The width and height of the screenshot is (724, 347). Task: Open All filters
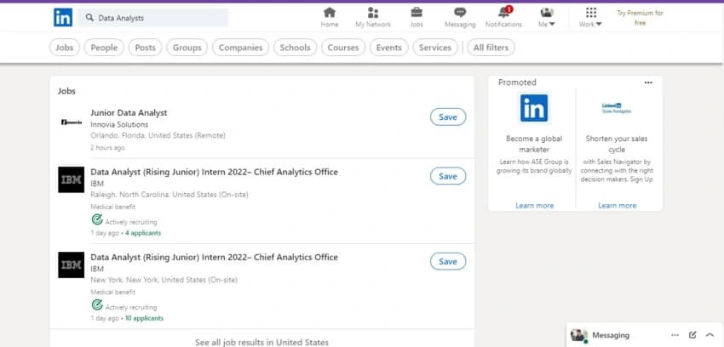tap(491, 48)
